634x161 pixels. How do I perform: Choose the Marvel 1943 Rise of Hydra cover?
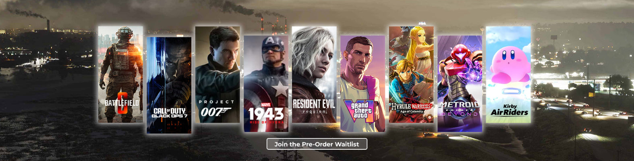pyautogui.click(x=266, y=84)
